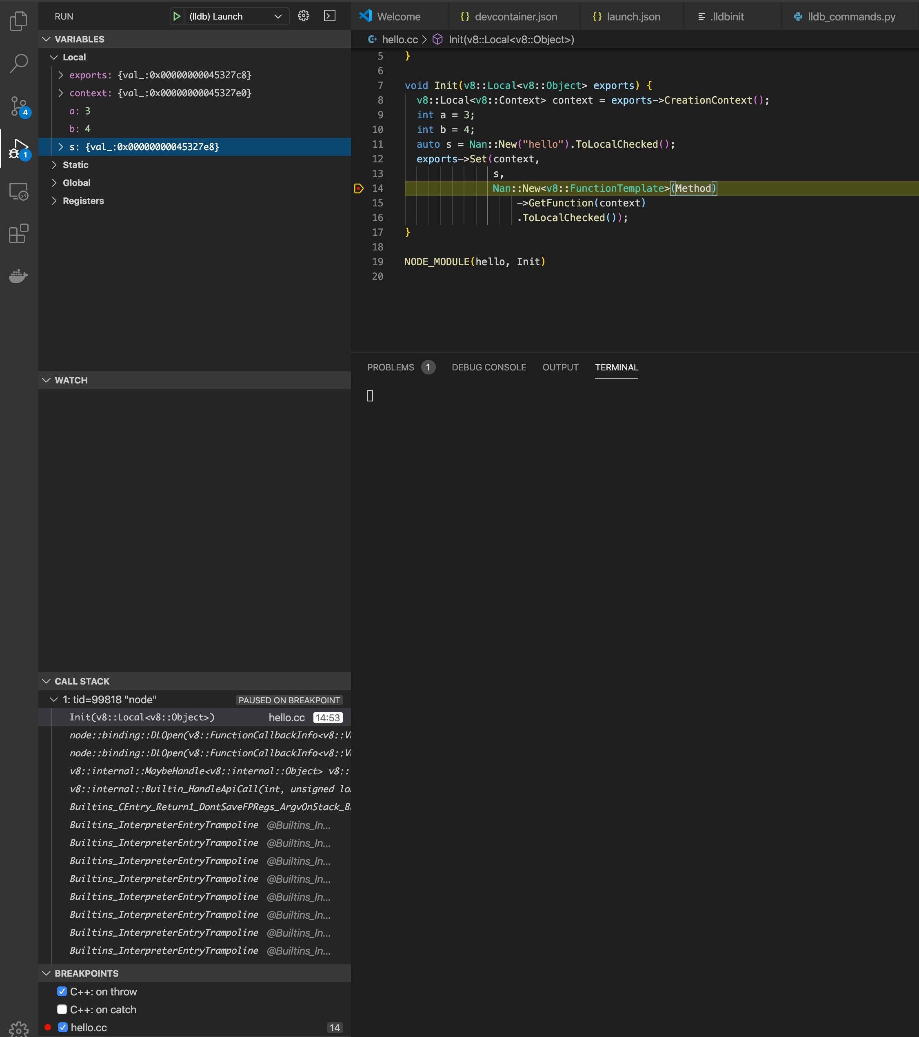This screenshot has width=919, height=1037.
Task: Open the Explorer files icon
Action: 19,21
